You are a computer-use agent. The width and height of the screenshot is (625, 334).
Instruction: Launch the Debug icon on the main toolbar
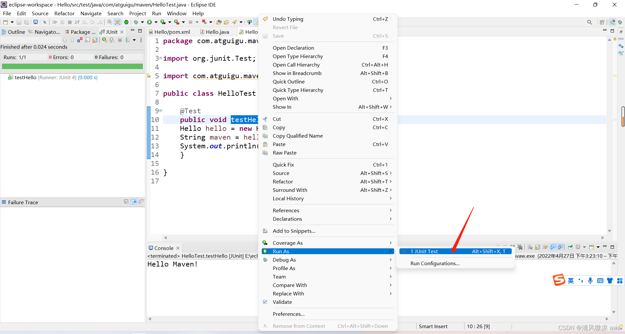pyautogui.click(x=136, y=22)
